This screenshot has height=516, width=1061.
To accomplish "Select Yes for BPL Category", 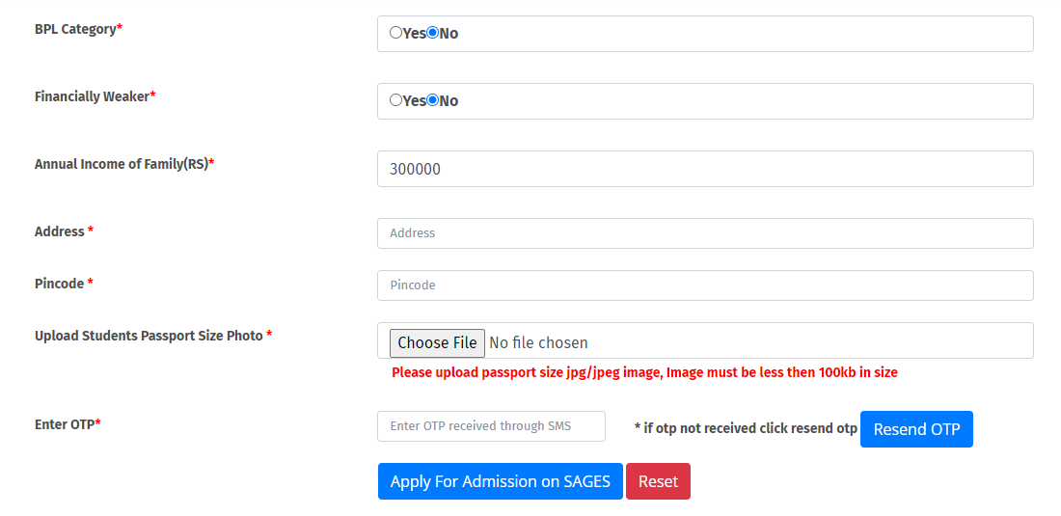I will point(395,33).
